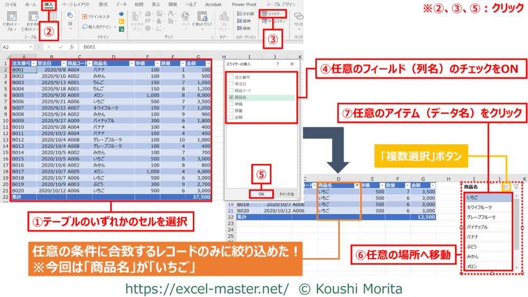Viewport: 528px width, 297px height.
Task: Click the スライサー button in the ribbon
Action: pos(273,13)
